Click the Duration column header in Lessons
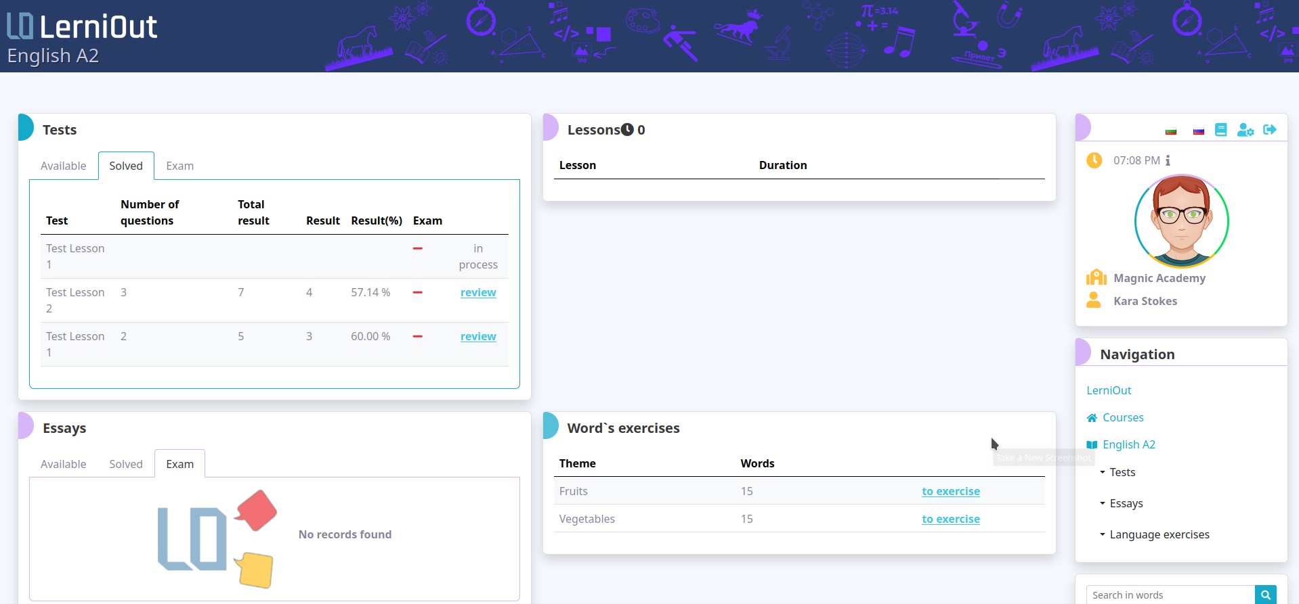 pos(783,165)
